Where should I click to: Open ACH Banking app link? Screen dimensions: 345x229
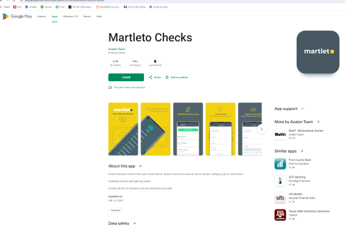click(297, 177)
